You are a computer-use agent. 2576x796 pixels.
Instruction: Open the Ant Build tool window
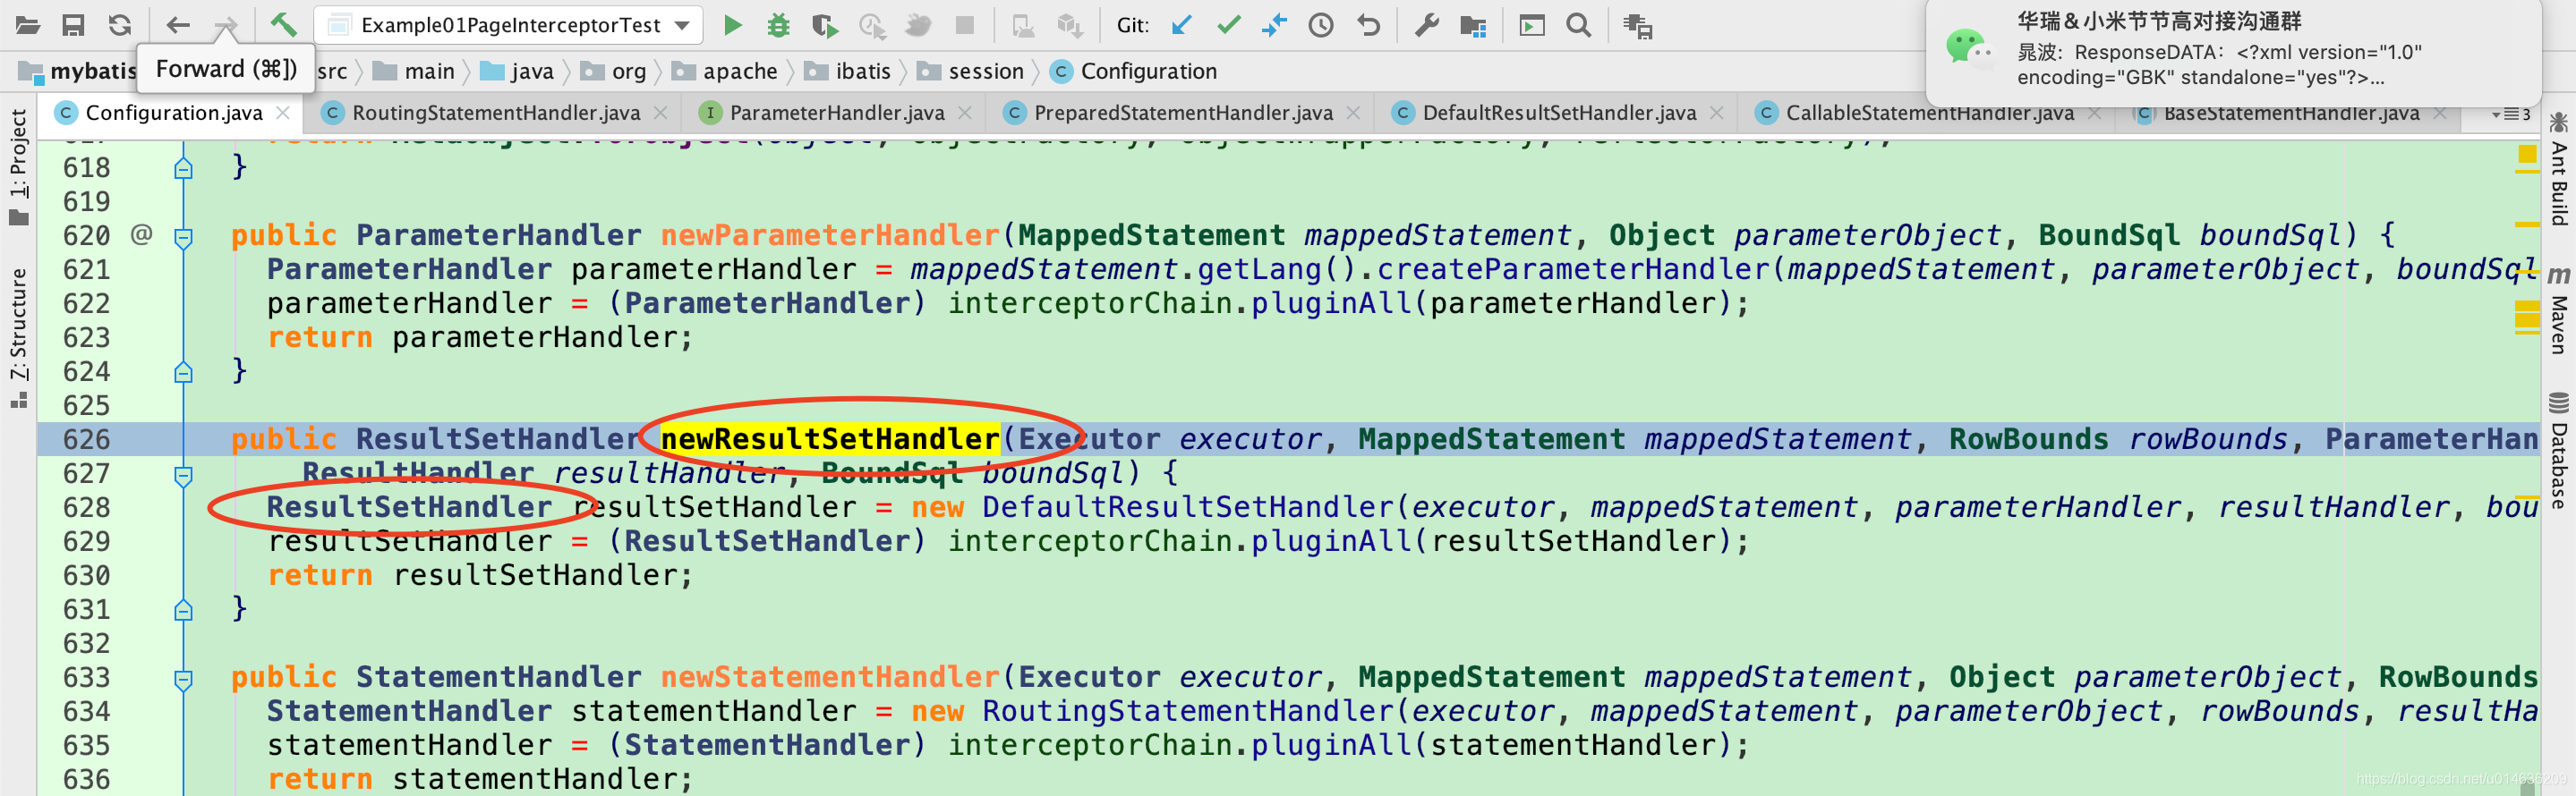click(x=2558, y=170)
